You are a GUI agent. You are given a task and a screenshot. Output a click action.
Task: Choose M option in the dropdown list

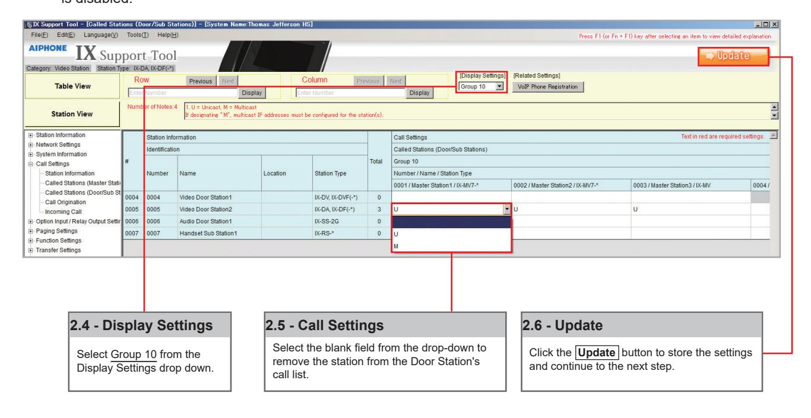[451, 245]
